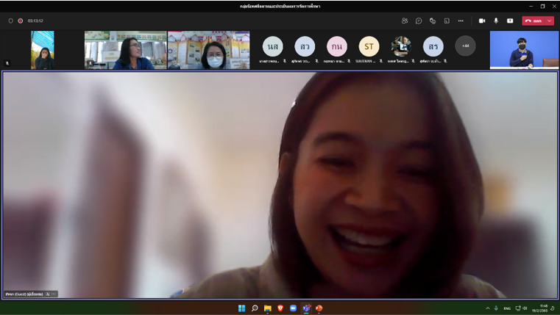This screenshot has height=315, width=560.
Task: Open the participants panel
Action: (x=405, y=21)
